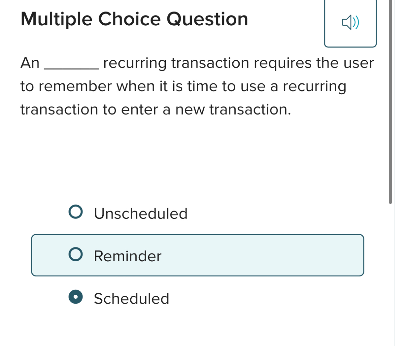Click the highlighted Reminder answer box
This screenshot has width=395, height=346.
pos(197,255)
